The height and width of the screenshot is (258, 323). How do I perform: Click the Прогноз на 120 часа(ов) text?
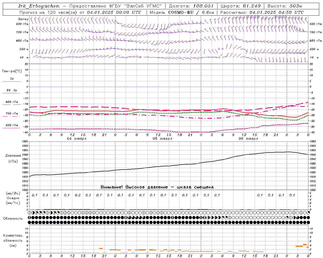pyautogui.click(x=48, y=12)
